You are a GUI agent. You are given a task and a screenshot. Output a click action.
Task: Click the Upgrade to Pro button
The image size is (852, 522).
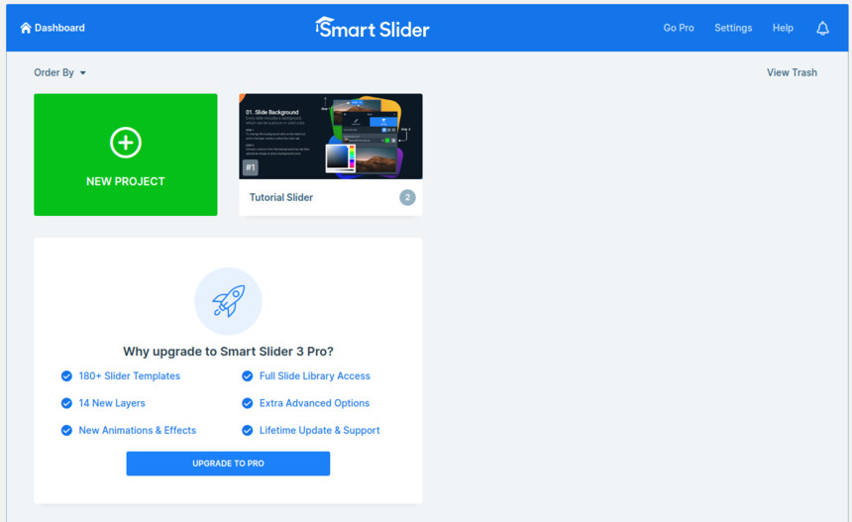pos(228,464)
